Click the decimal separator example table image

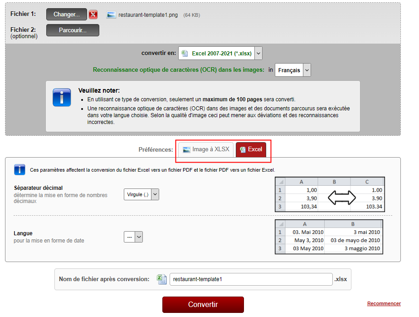(330, 194)
